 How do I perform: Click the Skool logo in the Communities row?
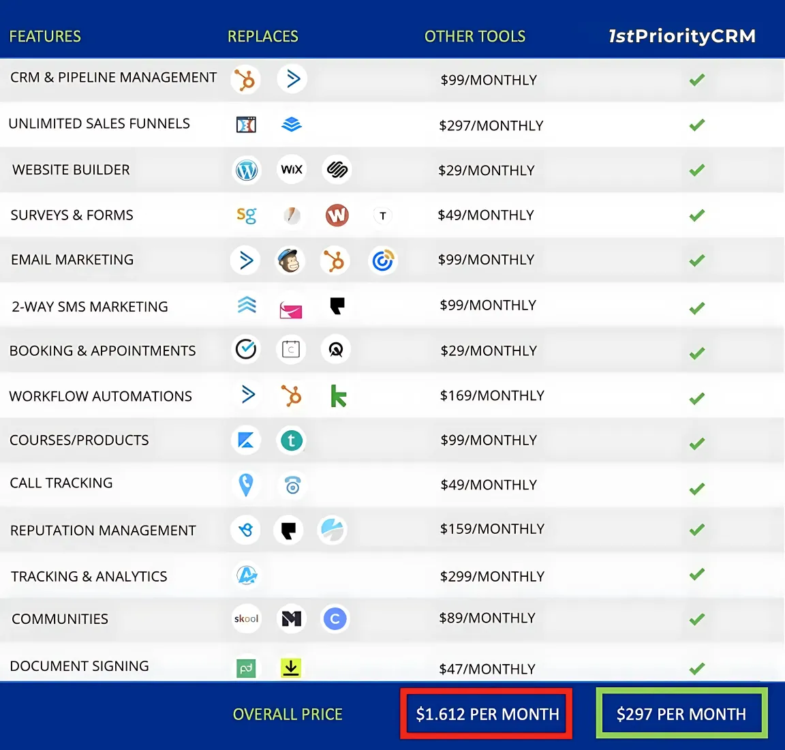(246, 618)
